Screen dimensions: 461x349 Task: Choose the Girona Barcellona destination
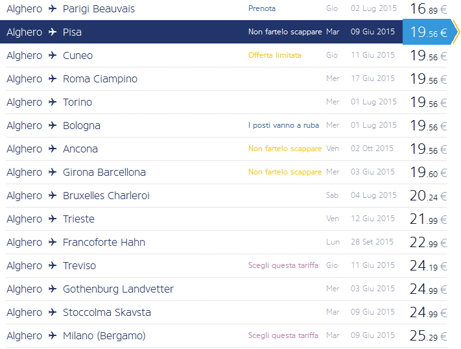(104, 172)
